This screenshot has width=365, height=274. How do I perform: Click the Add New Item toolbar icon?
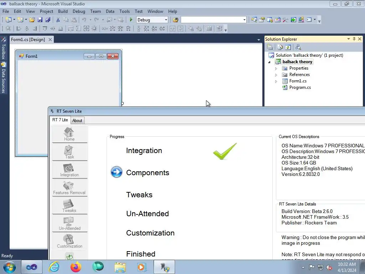20,20
